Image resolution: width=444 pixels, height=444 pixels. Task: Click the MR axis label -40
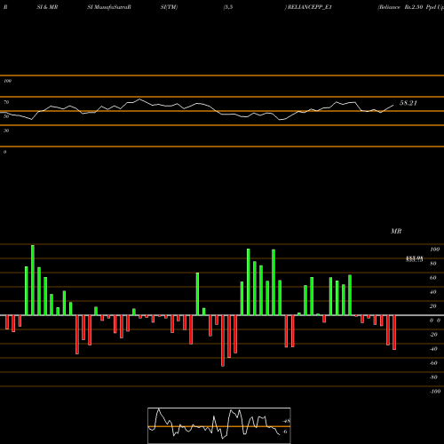(433, 349)
